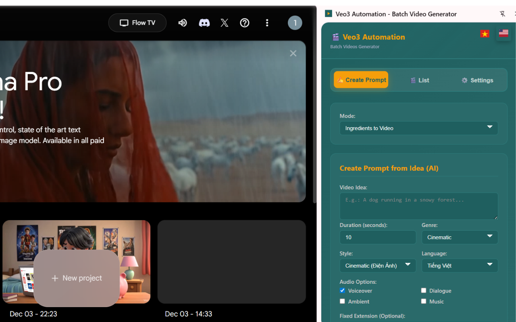Enable the Ambient checkbox
Screen dimensions: 516x322
point(342,301)
